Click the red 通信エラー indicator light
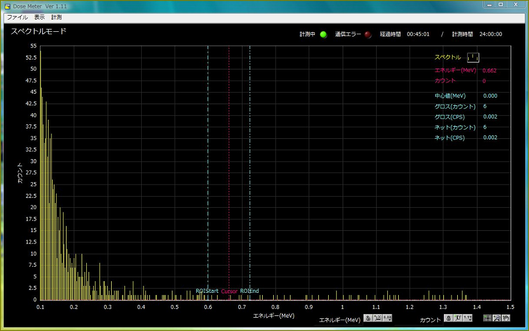Viewport: 529px width, 331px height. pyautogui.click(x=368, y=34)
